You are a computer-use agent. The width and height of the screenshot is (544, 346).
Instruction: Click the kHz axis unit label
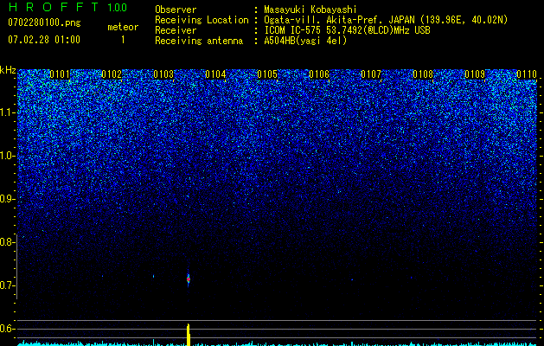[8, 70]
